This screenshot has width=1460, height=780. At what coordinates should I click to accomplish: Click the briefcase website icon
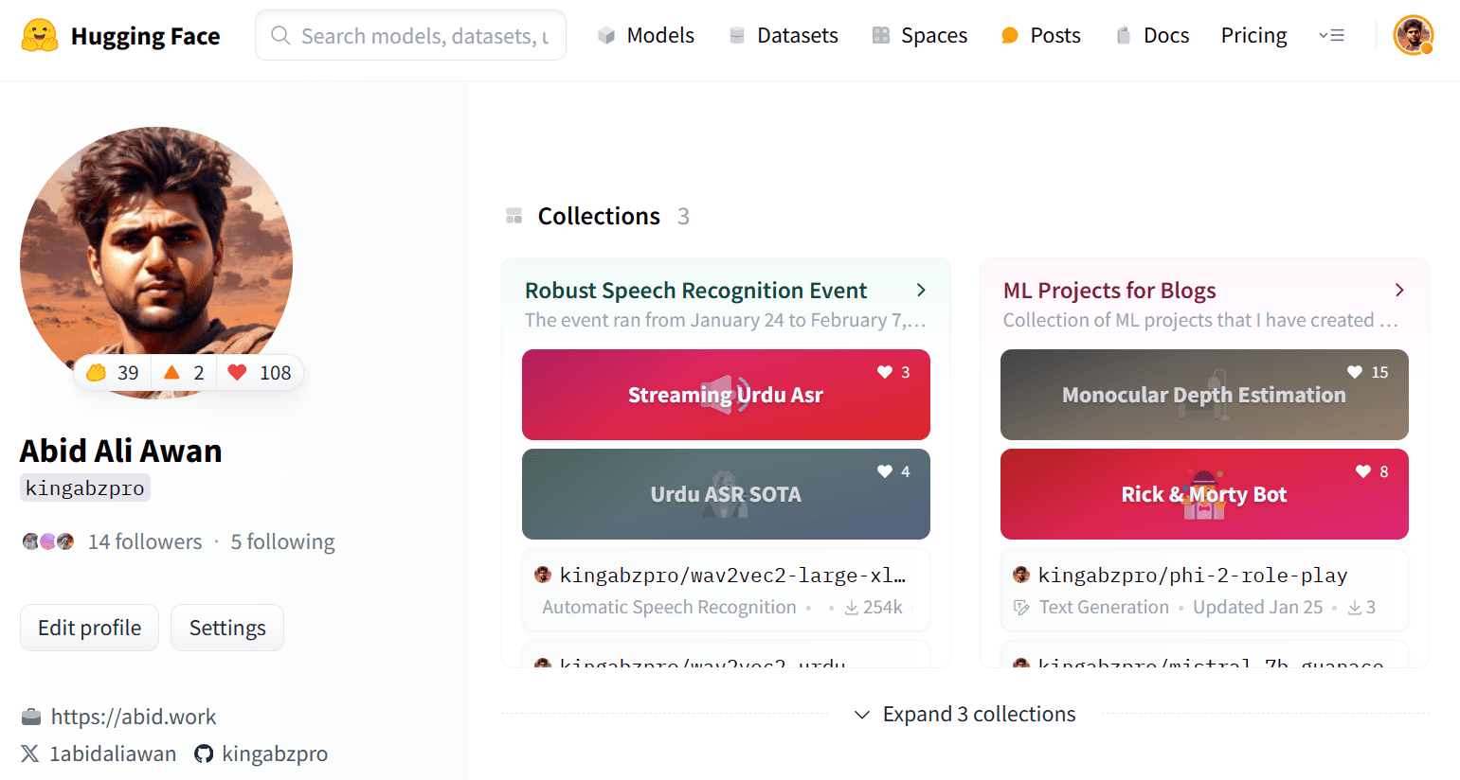[31, 717]
